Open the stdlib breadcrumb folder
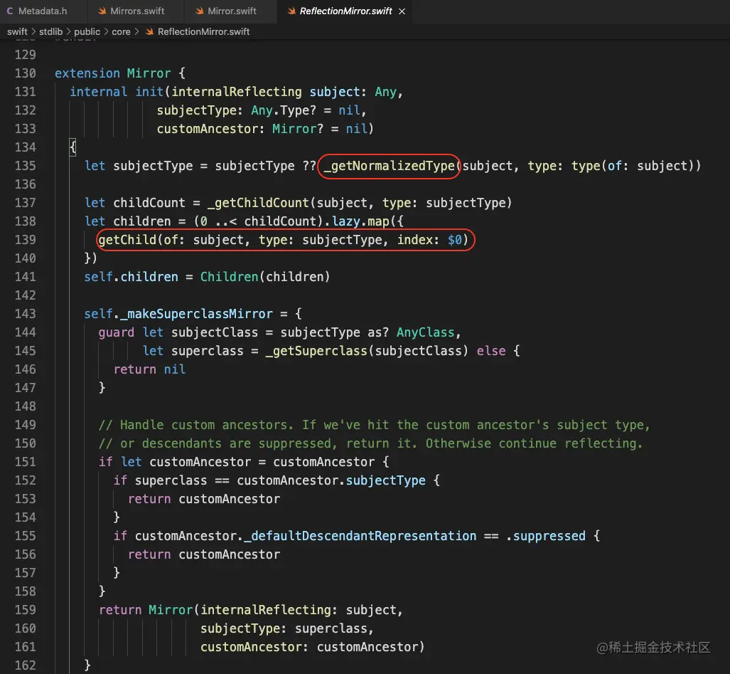This screenshot has width=730, height=674. tap(50, 32)
